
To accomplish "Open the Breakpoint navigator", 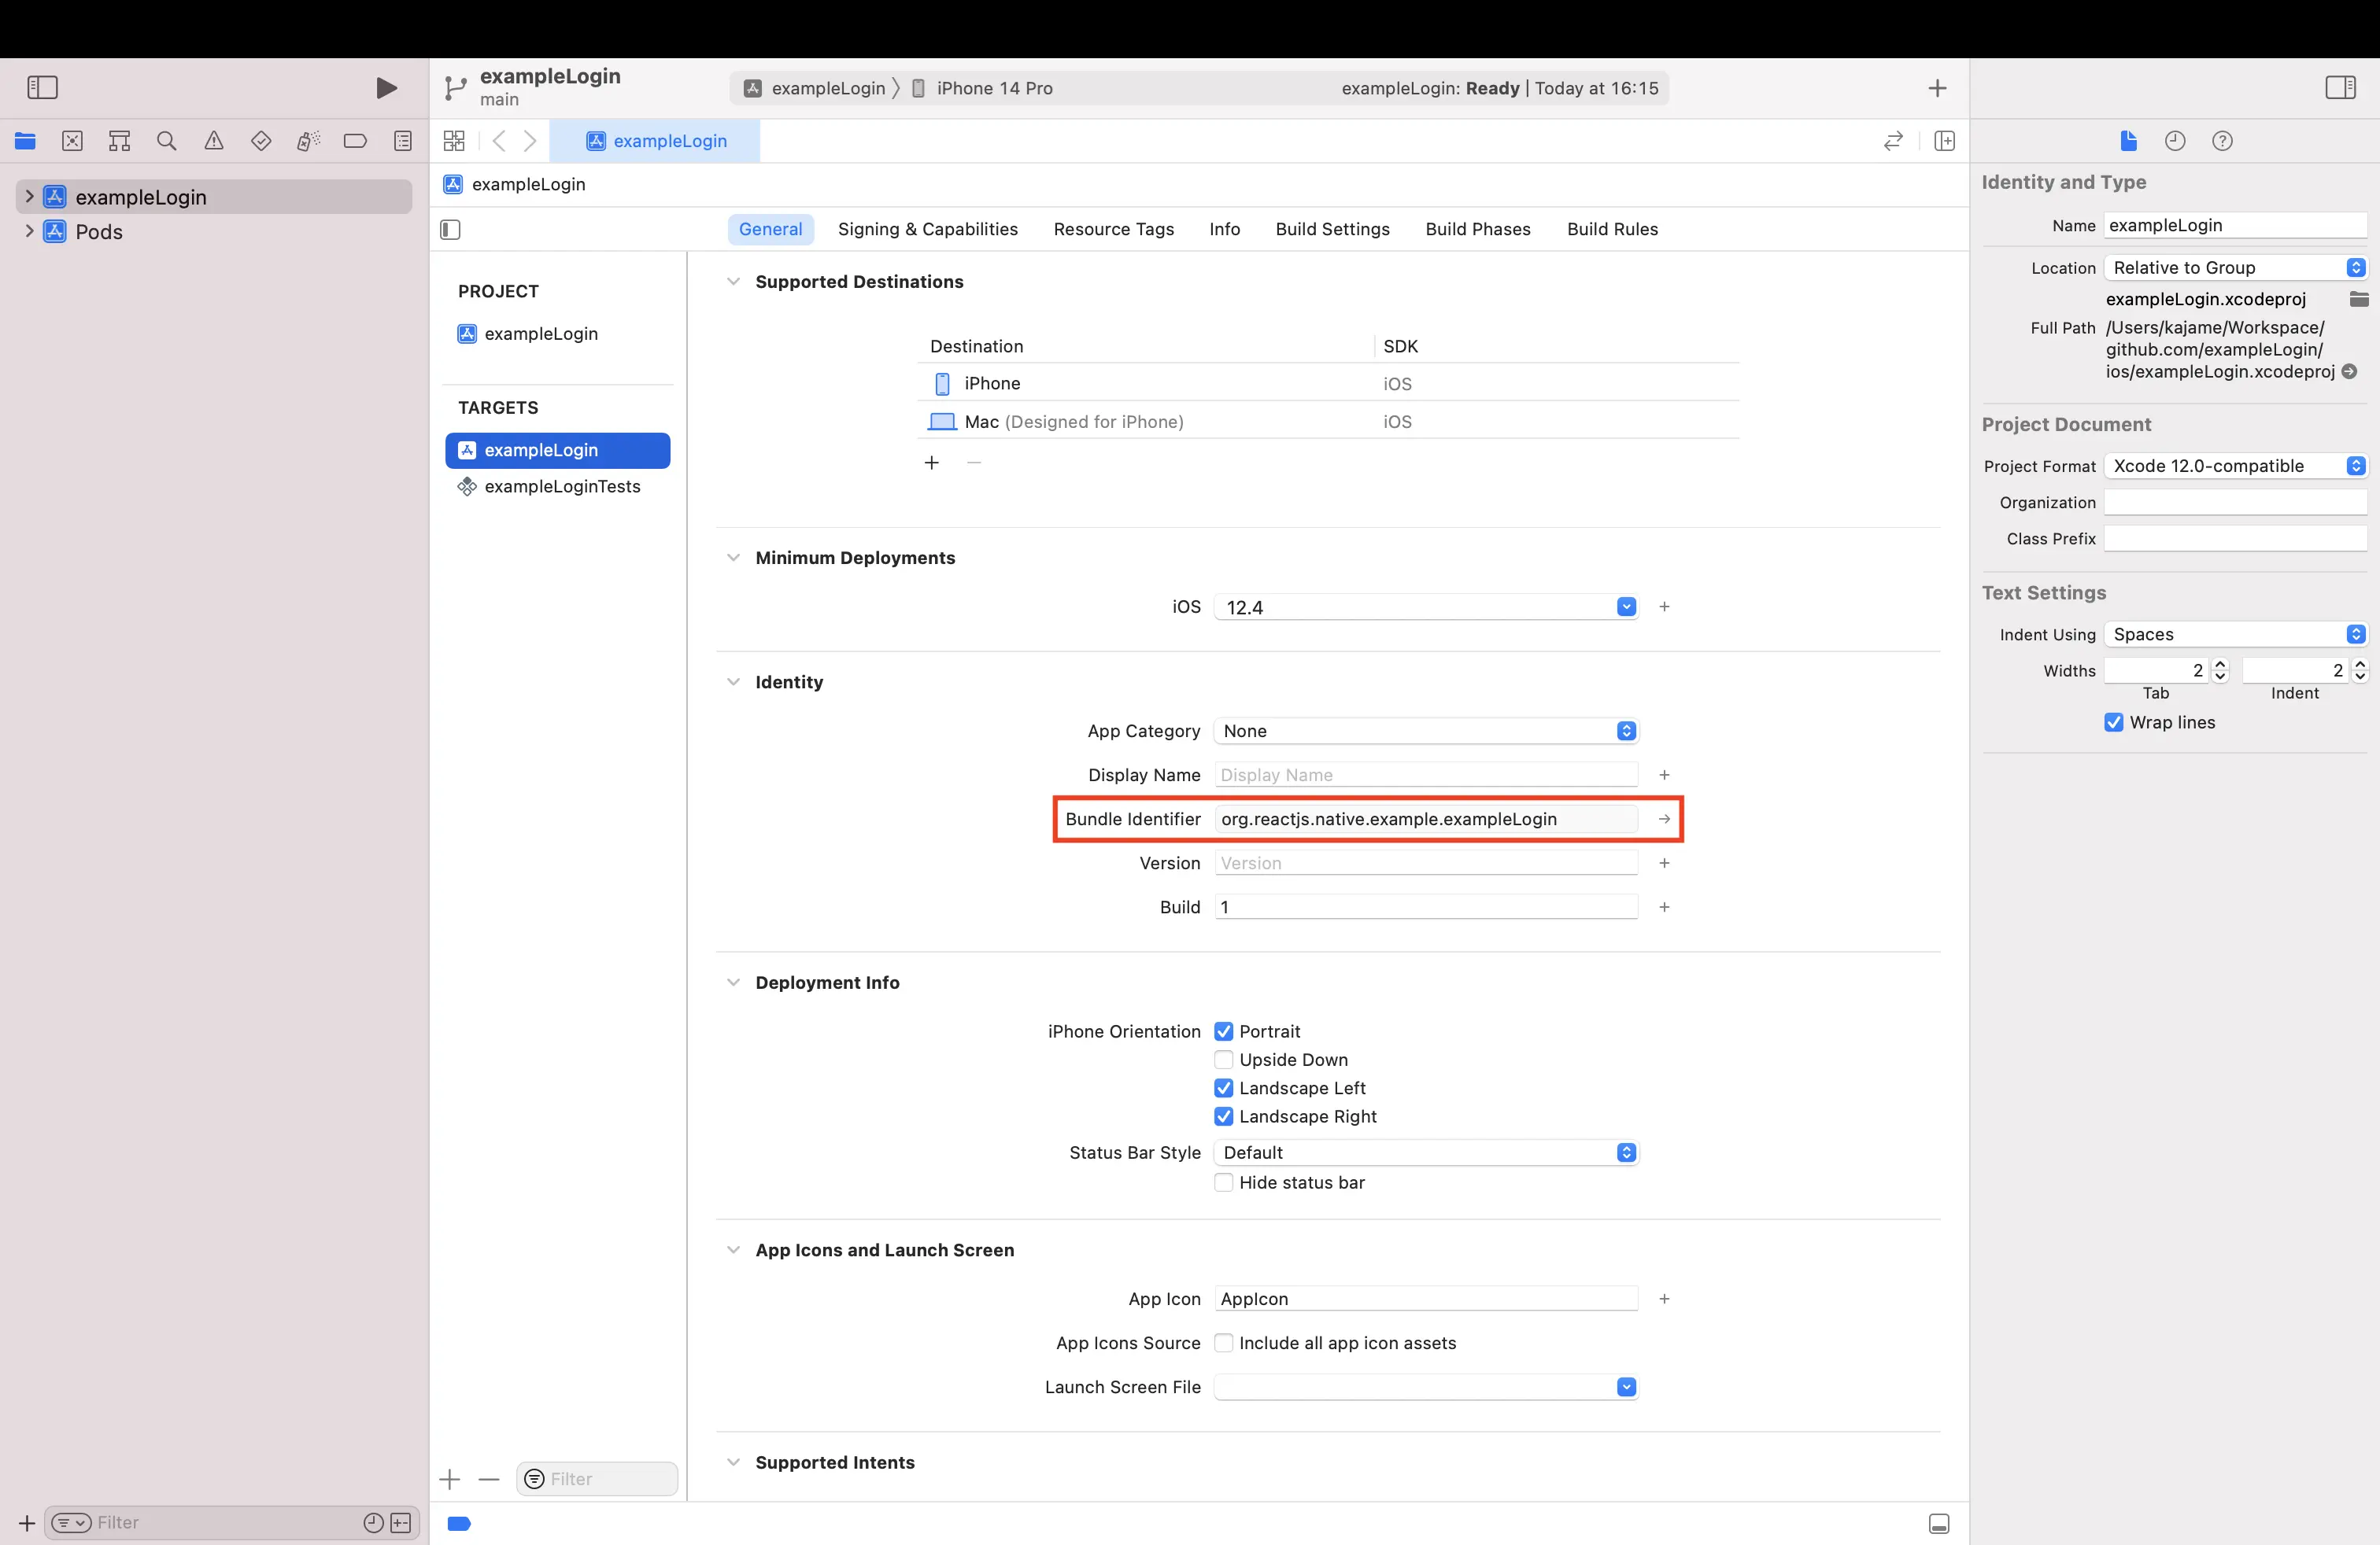I will [x=355, y=141].
